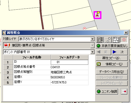131x103 pixels.
Task: Click the triangulation point marker on map
Action: pos(97,15)
